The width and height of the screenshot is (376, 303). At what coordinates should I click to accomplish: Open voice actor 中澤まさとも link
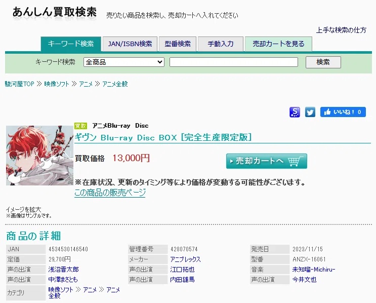coord(63,280)
